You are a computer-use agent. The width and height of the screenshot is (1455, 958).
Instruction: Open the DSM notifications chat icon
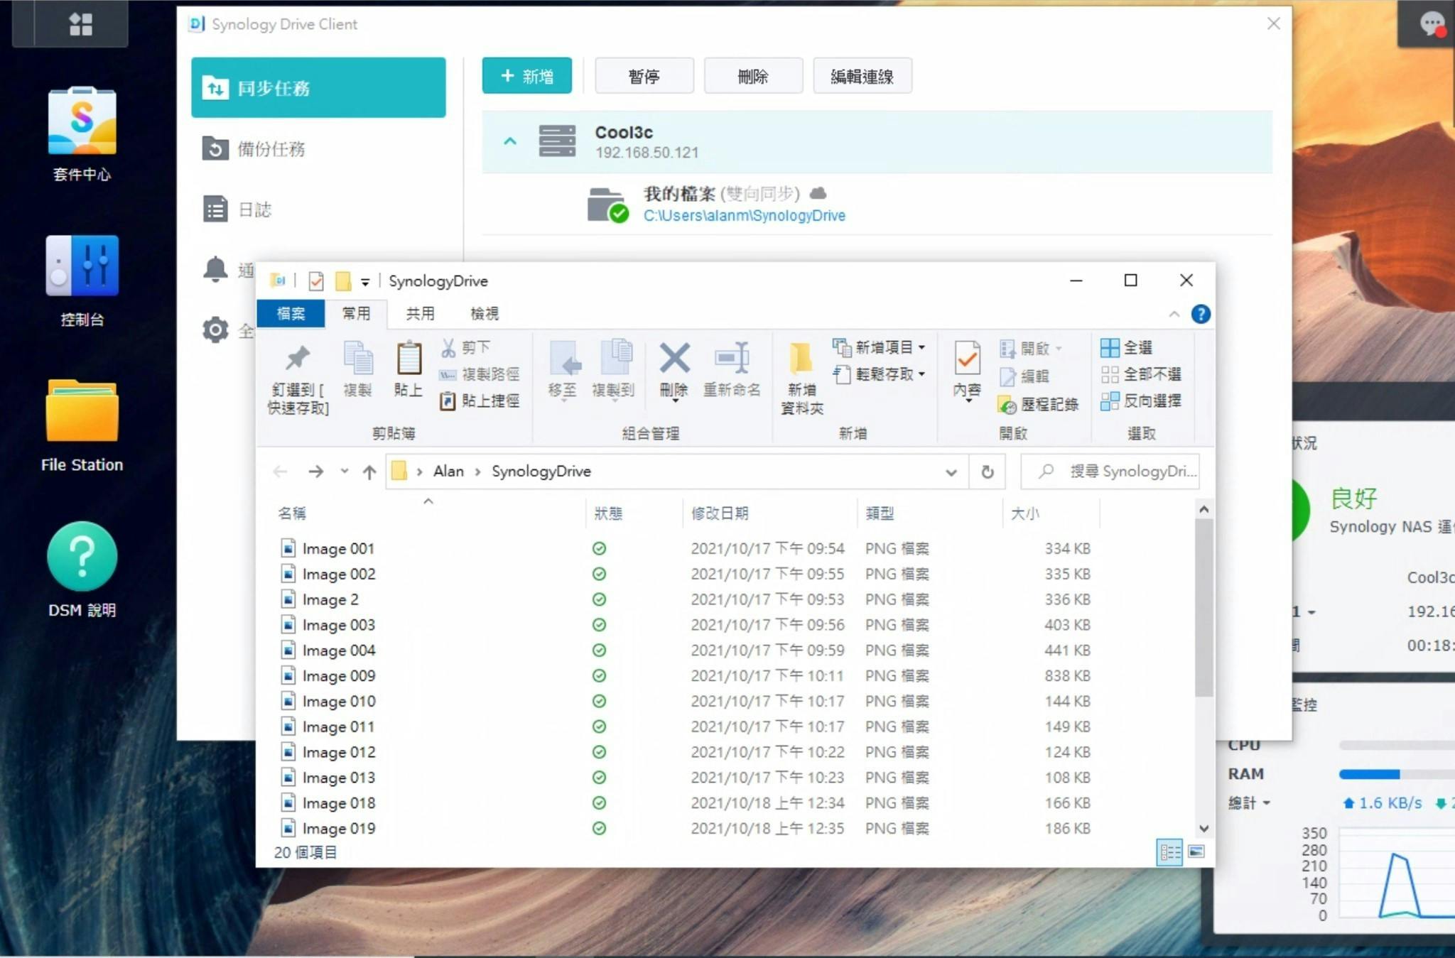1431,24
